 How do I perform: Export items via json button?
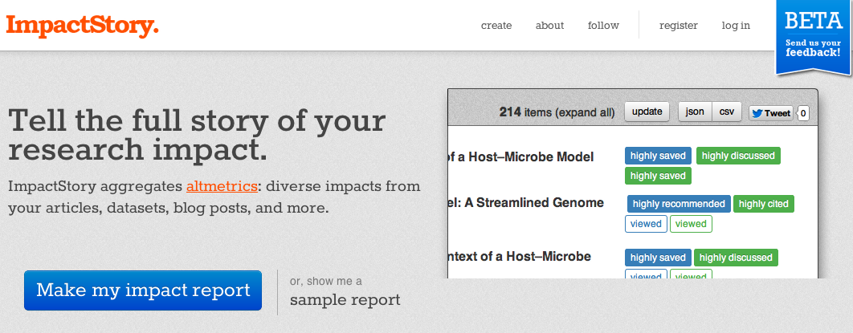pos(695,112)
